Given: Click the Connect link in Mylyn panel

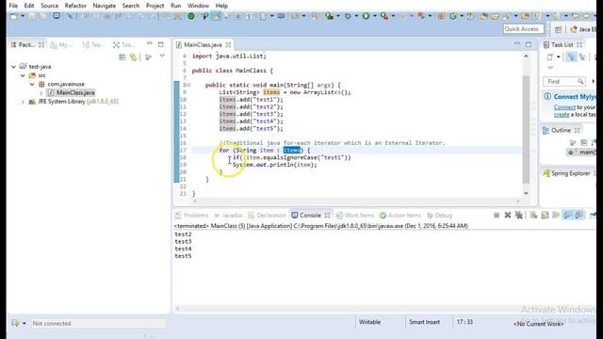Looking at the screenshot, I should pos(564,107).
